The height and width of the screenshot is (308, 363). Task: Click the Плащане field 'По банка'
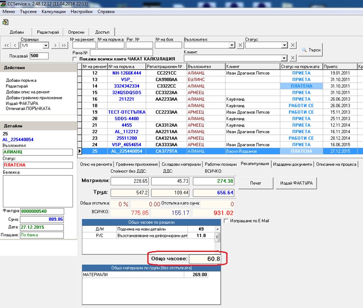pyautogui.click(x=42, y=235)
